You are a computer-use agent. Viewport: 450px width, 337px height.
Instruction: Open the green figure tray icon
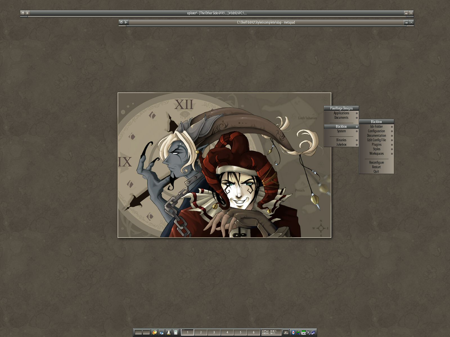click(x=298, y=332)
